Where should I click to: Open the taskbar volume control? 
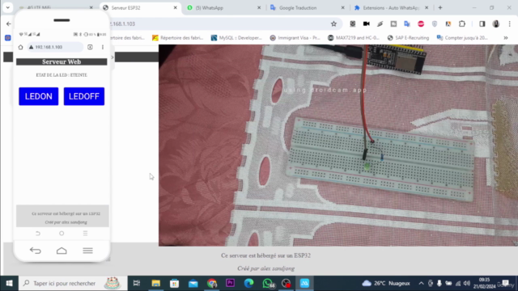(x=466, y=283)
